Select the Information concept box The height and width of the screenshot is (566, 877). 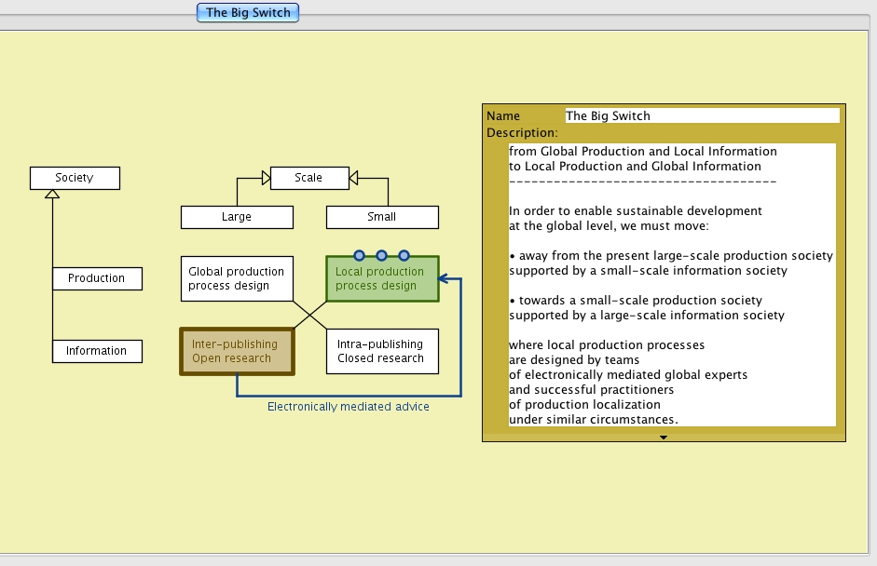coord(97,351)
